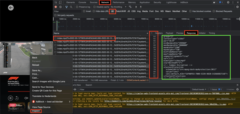
Task: Click the import HAR file upload arrow
Action: (x=136, y=7)
